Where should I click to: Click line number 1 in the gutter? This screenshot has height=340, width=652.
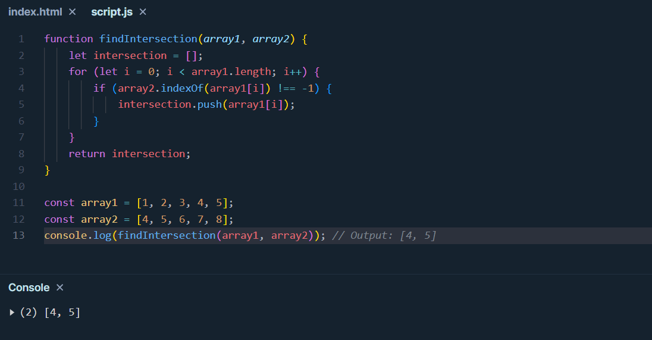21,39
